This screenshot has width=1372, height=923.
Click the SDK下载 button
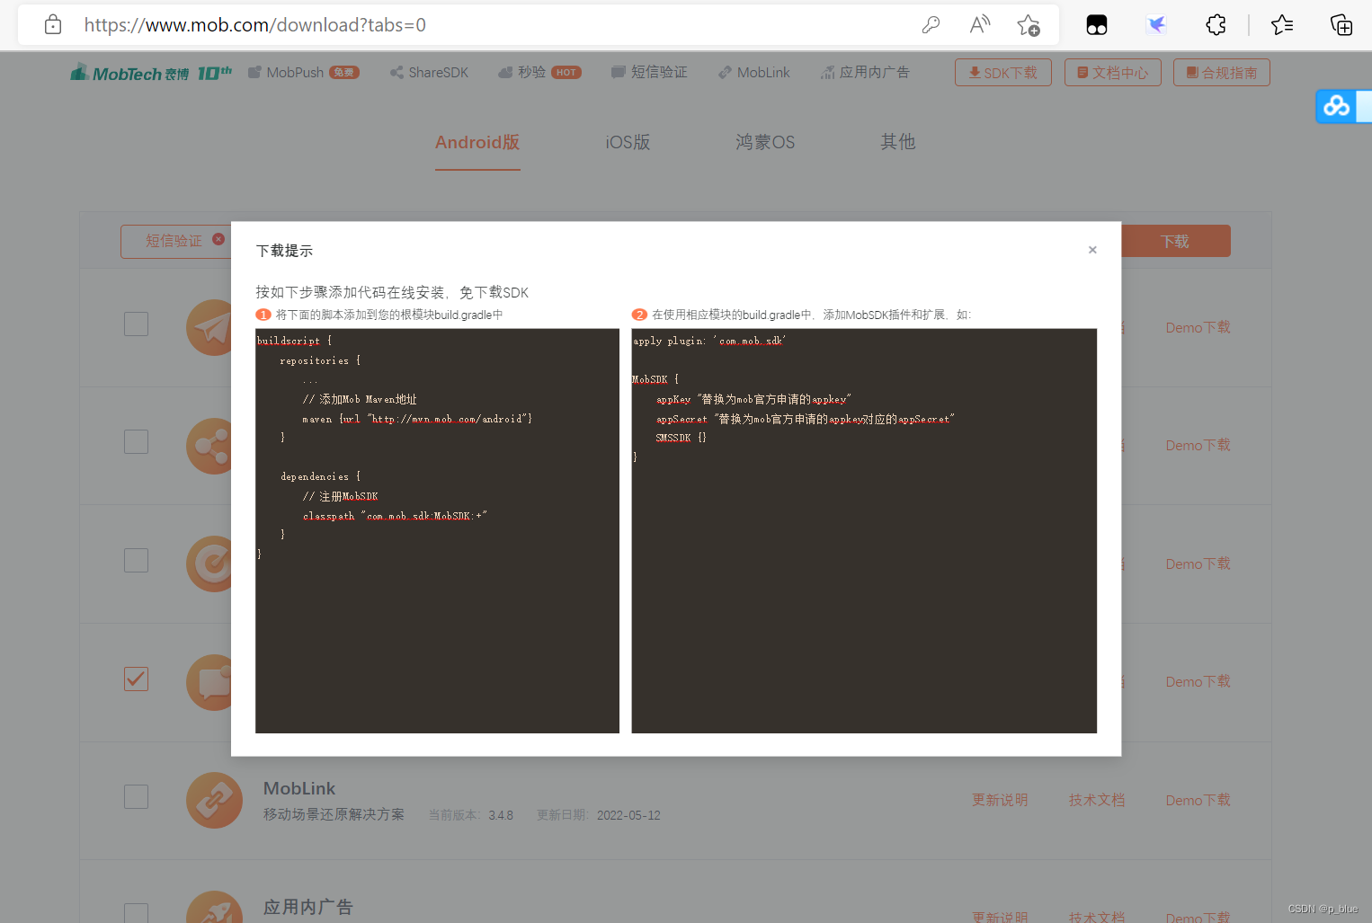tap(1003, 73)
